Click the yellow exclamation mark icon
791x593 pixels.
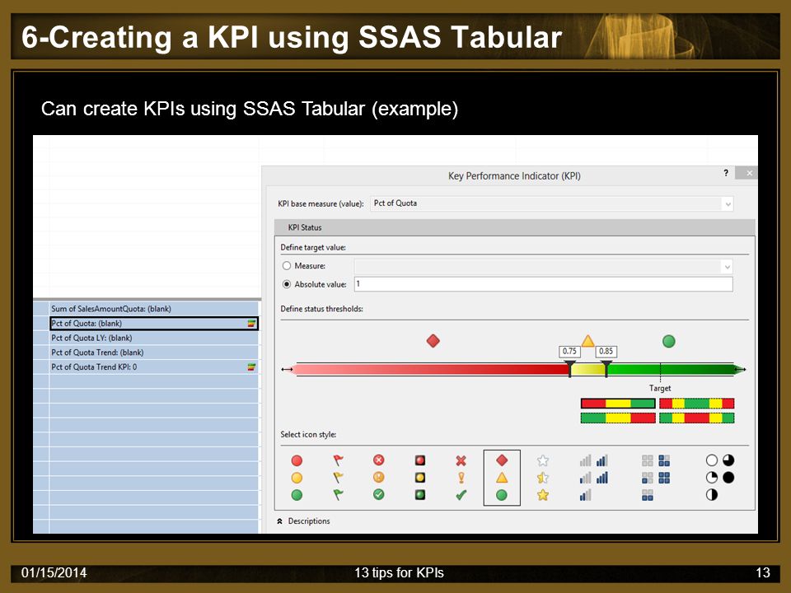coord(461,478)
